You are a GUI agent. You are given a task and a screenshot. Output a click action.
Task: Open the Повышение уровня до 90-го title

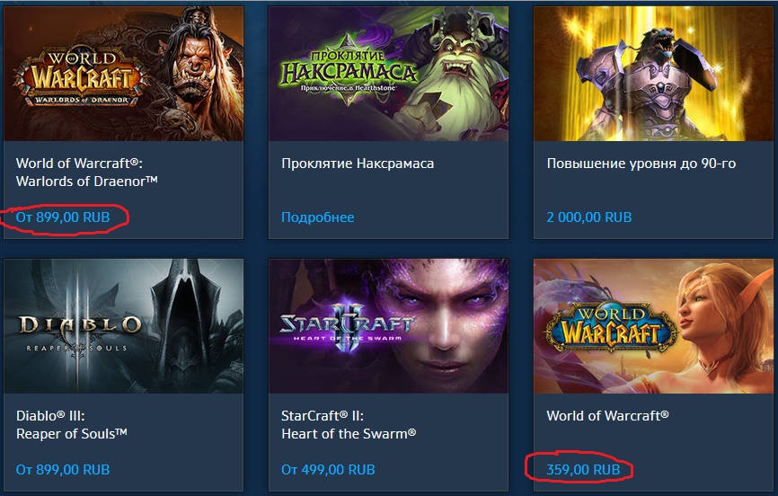pos(641,164)
